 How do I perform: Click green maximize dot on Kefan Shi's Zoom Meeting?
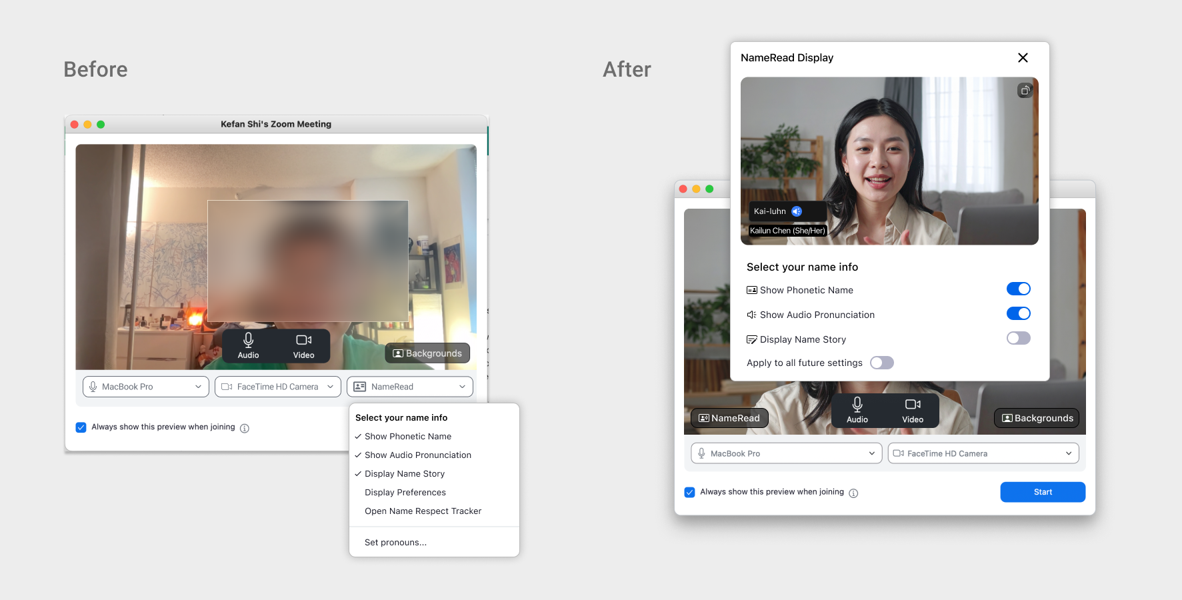[x=101, y=125]
